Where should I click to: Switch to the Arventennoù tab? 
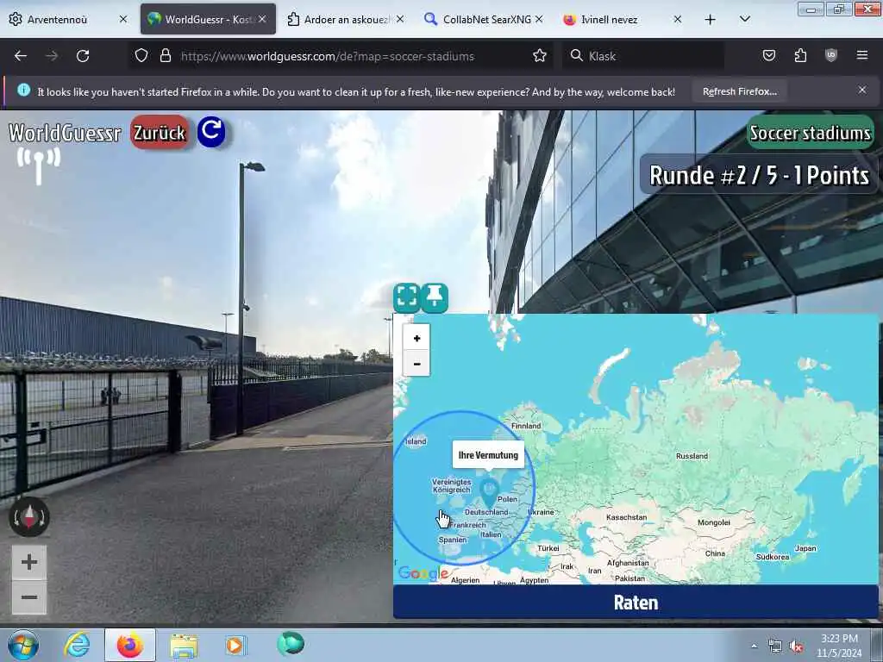click(66, 19)
